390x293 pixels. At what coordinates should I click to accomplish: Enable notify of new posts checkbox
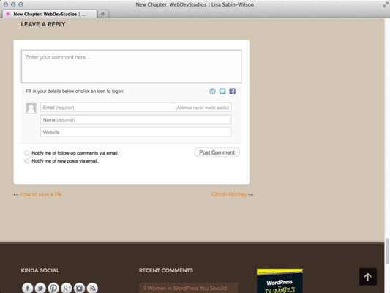pyautogui.click(x=27, y=161)
